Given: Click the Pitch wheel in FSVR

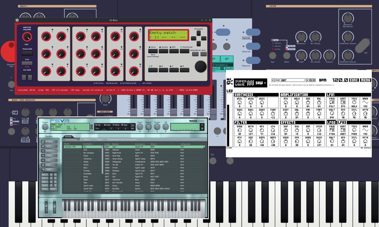Looking at the screenshot, I should [46, 208].
